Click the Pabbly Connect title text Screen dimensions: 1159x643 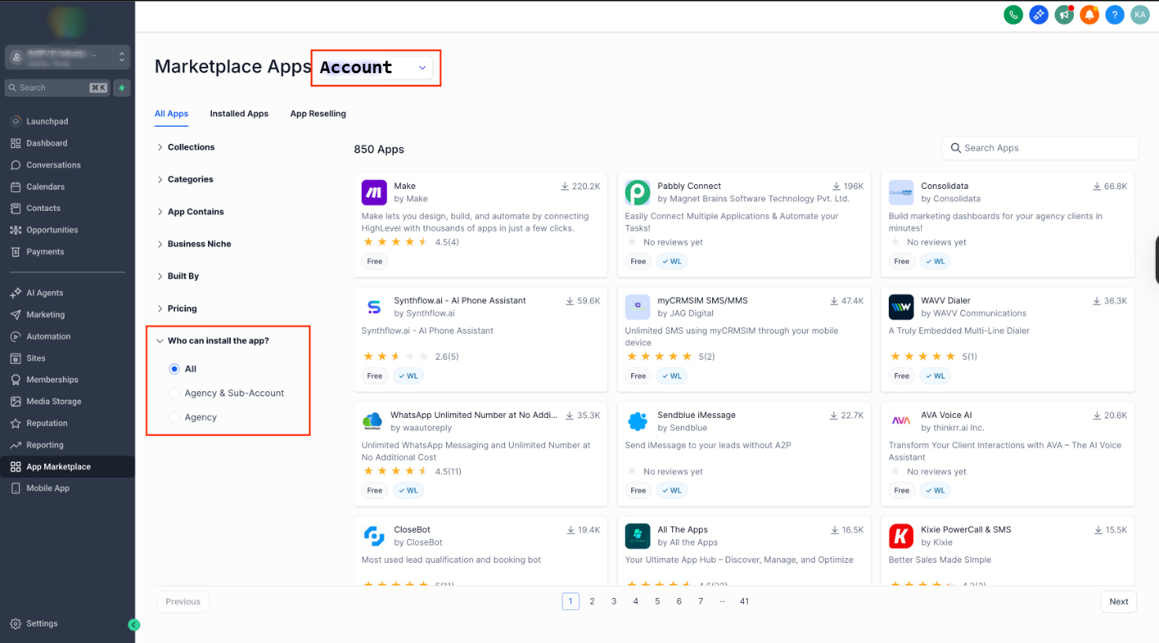tap(689, 187)
